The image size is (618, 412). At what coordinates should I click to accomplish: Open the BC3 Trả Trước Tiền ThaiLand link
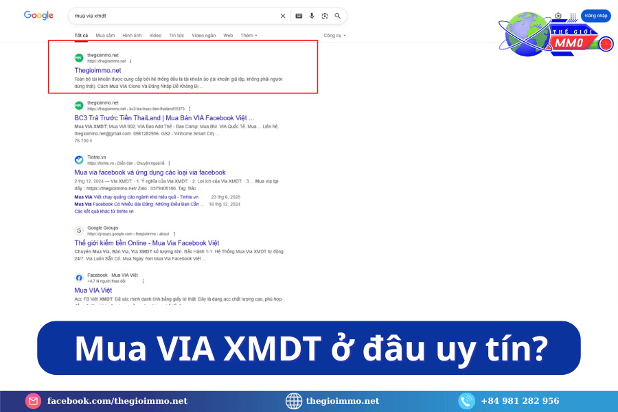click(x=163, y=117)
